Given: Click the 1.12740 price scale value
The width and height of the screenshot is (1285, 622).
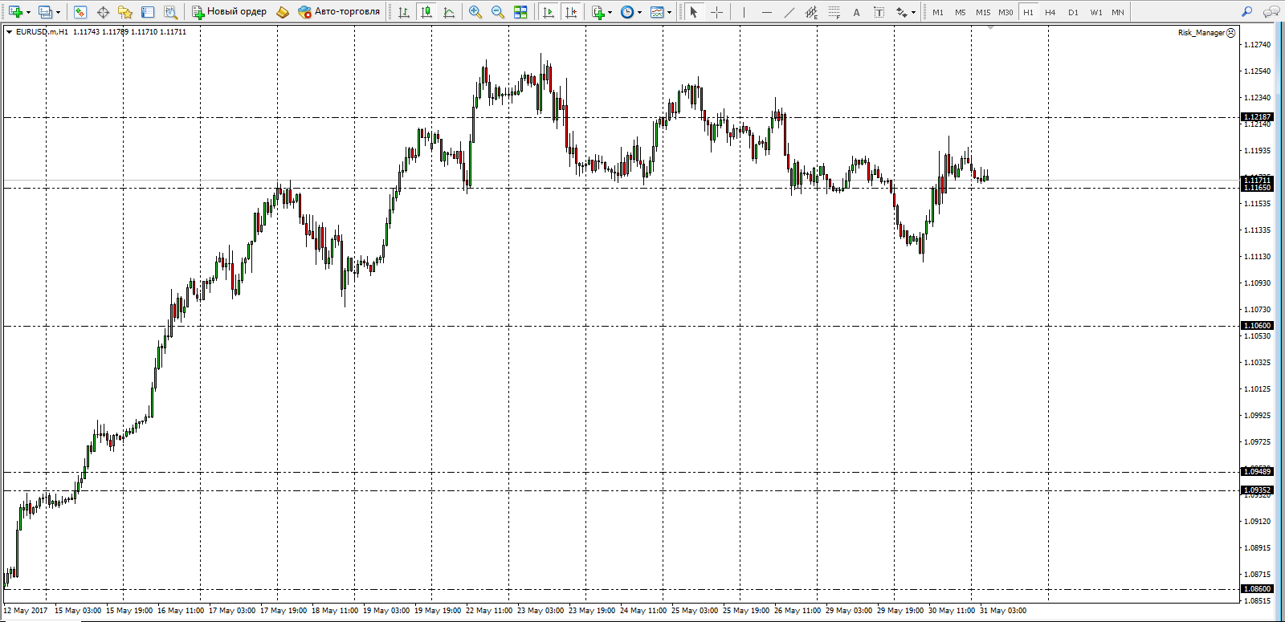Looking at the screenshot, I should pos(1257,45).
